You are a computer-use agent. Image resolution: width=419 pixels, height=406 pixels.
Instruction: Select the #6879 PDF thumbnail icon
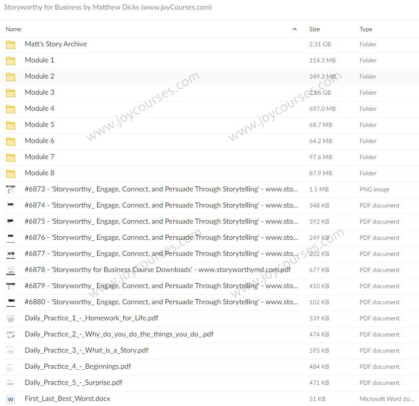click(11, 286)
